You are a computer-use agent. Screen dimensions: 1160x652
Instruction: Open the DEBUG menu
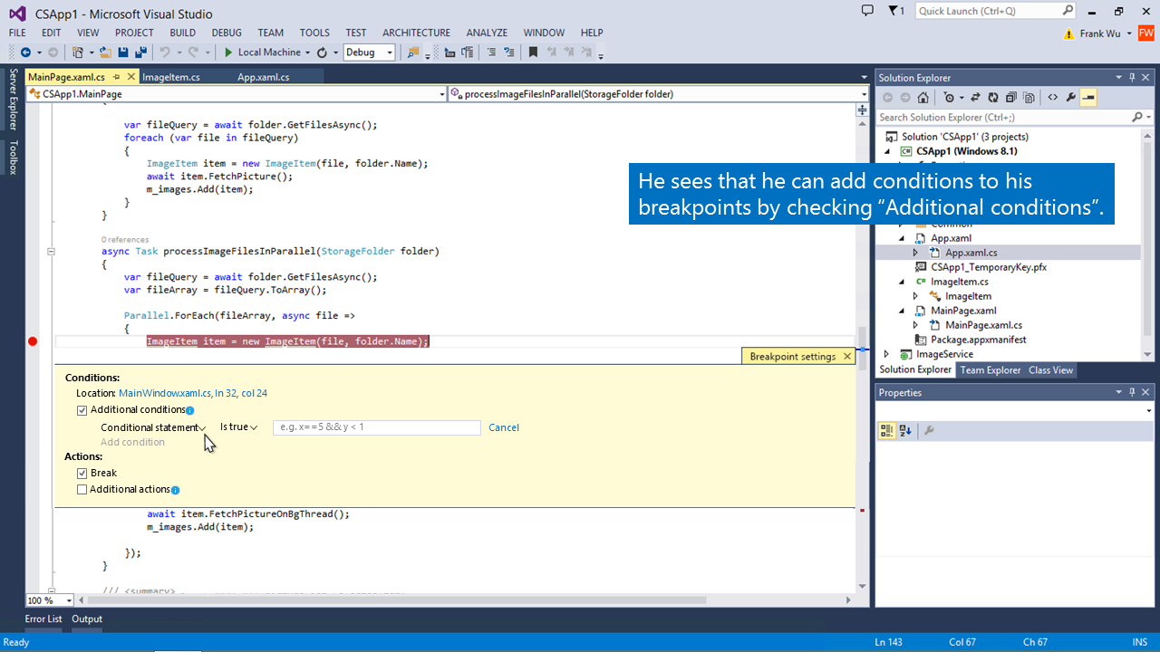click(227, 33)
